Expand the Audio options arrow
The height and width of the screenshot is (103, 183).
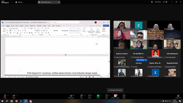(8, 96)
